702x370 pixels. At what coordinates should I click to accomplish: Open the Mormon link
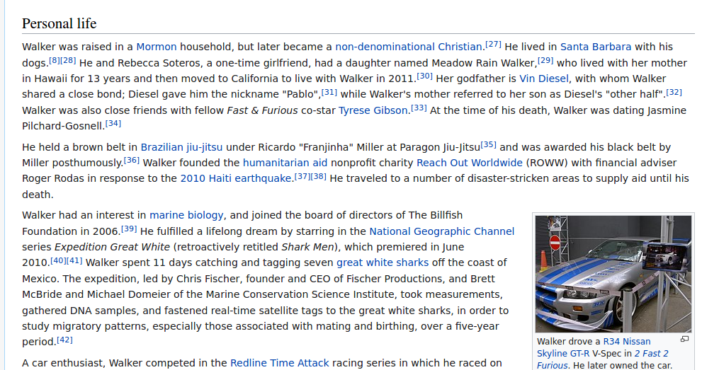tap(157, 47)
